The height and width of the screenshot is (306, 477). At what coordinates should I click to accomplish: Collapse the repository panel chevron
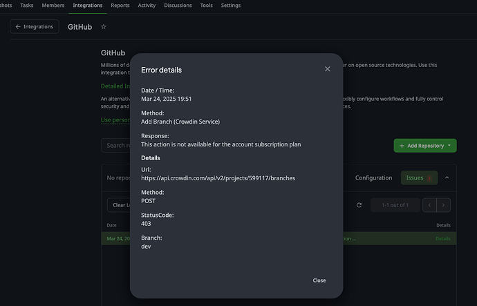coord(447,178)
